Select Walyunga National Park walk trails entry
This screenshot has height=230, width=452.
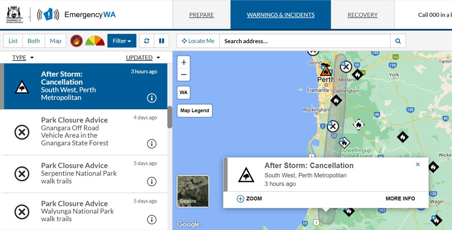tap(84, 212)
